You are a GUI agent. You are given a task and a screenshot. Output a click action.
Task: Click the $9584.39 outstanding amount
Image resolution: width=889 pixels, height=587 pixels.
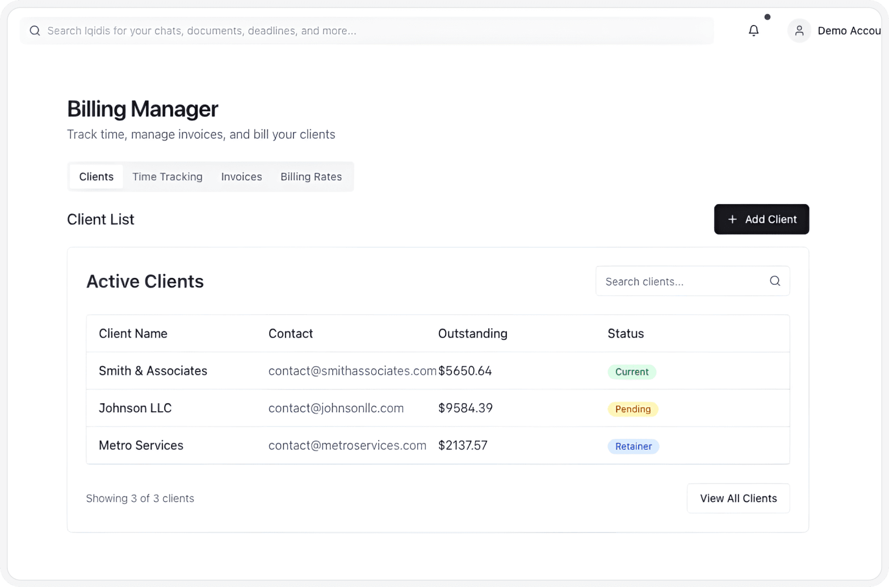point(466,408)
